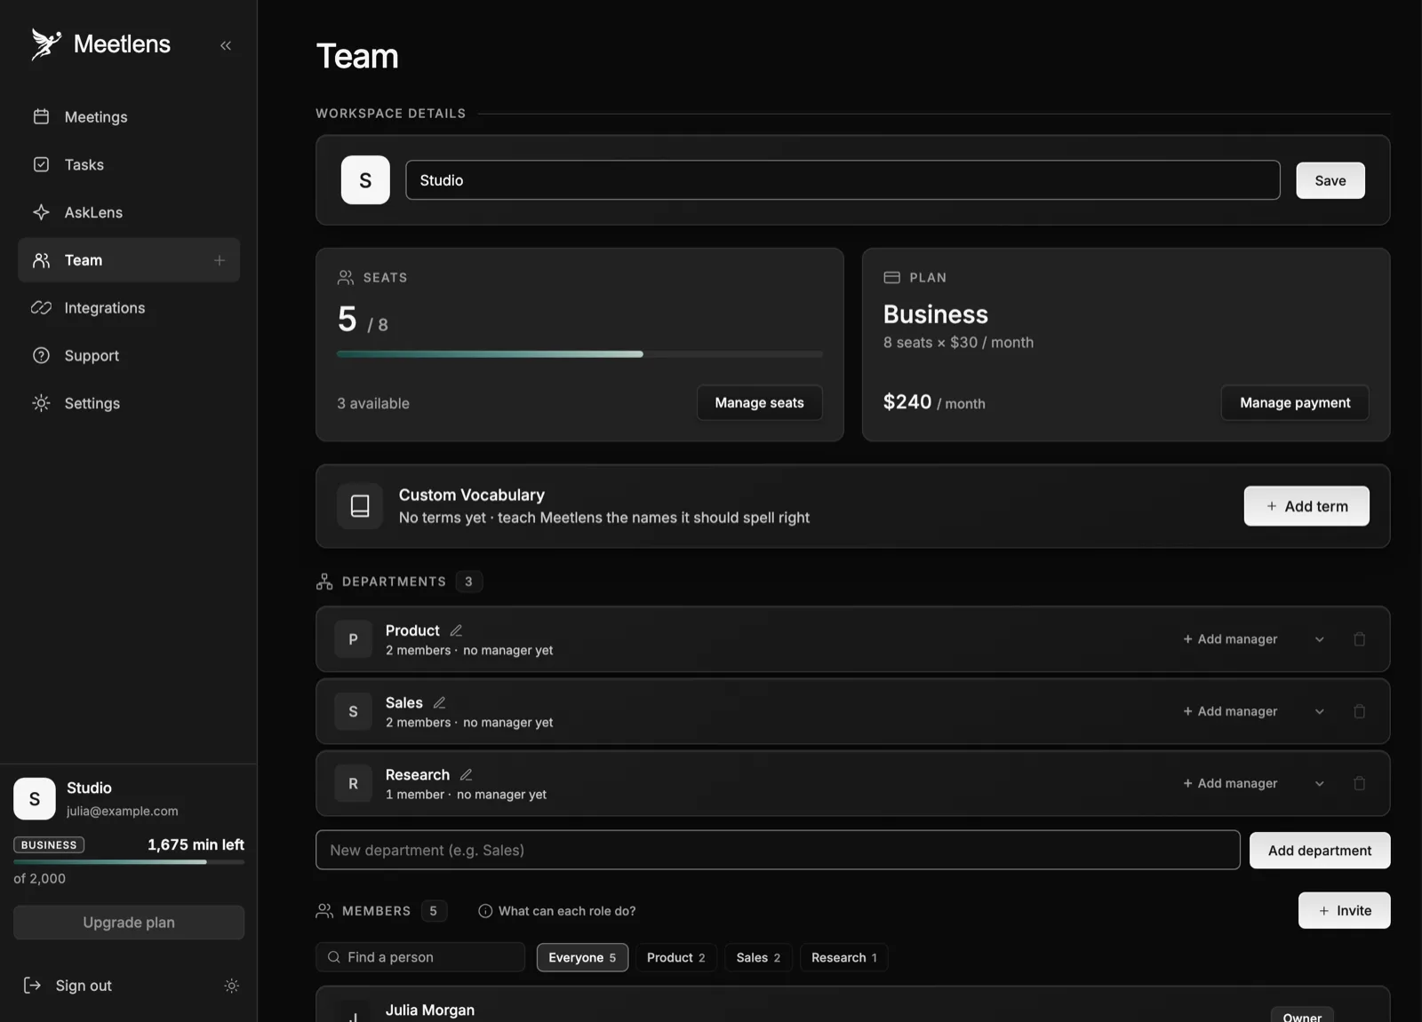The height and width of the screenshot is (1022, 1422).
Task: Click Manage seats button
Action: (760, 403)
